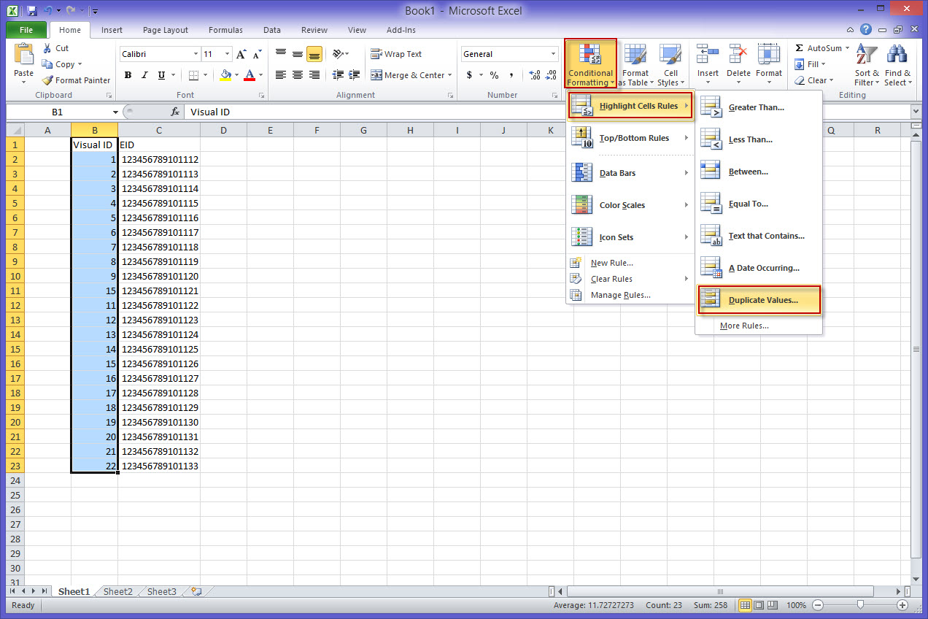The image size is (928, 619).
Task: Click the Increase Indent icon
Action: point(355,75)
